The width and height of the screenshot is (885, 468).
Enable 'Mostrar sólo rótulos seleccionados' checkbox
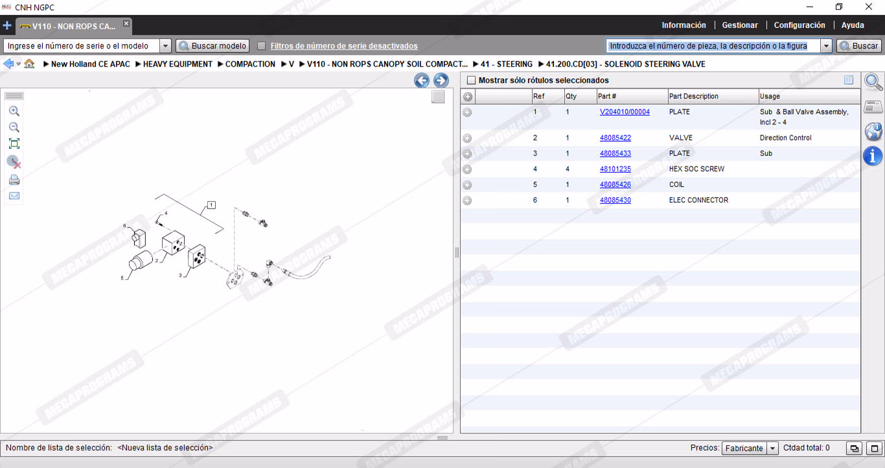tap(471, 80)
